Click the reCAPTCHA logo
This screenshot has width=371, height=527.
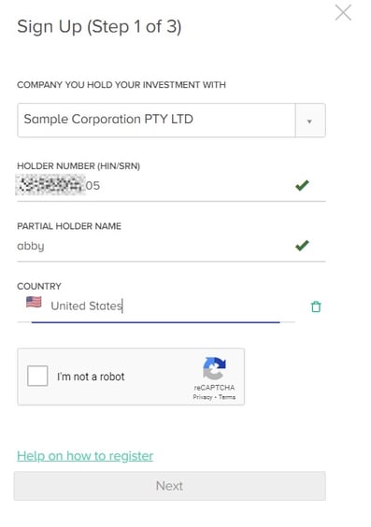tap(214, 368)
